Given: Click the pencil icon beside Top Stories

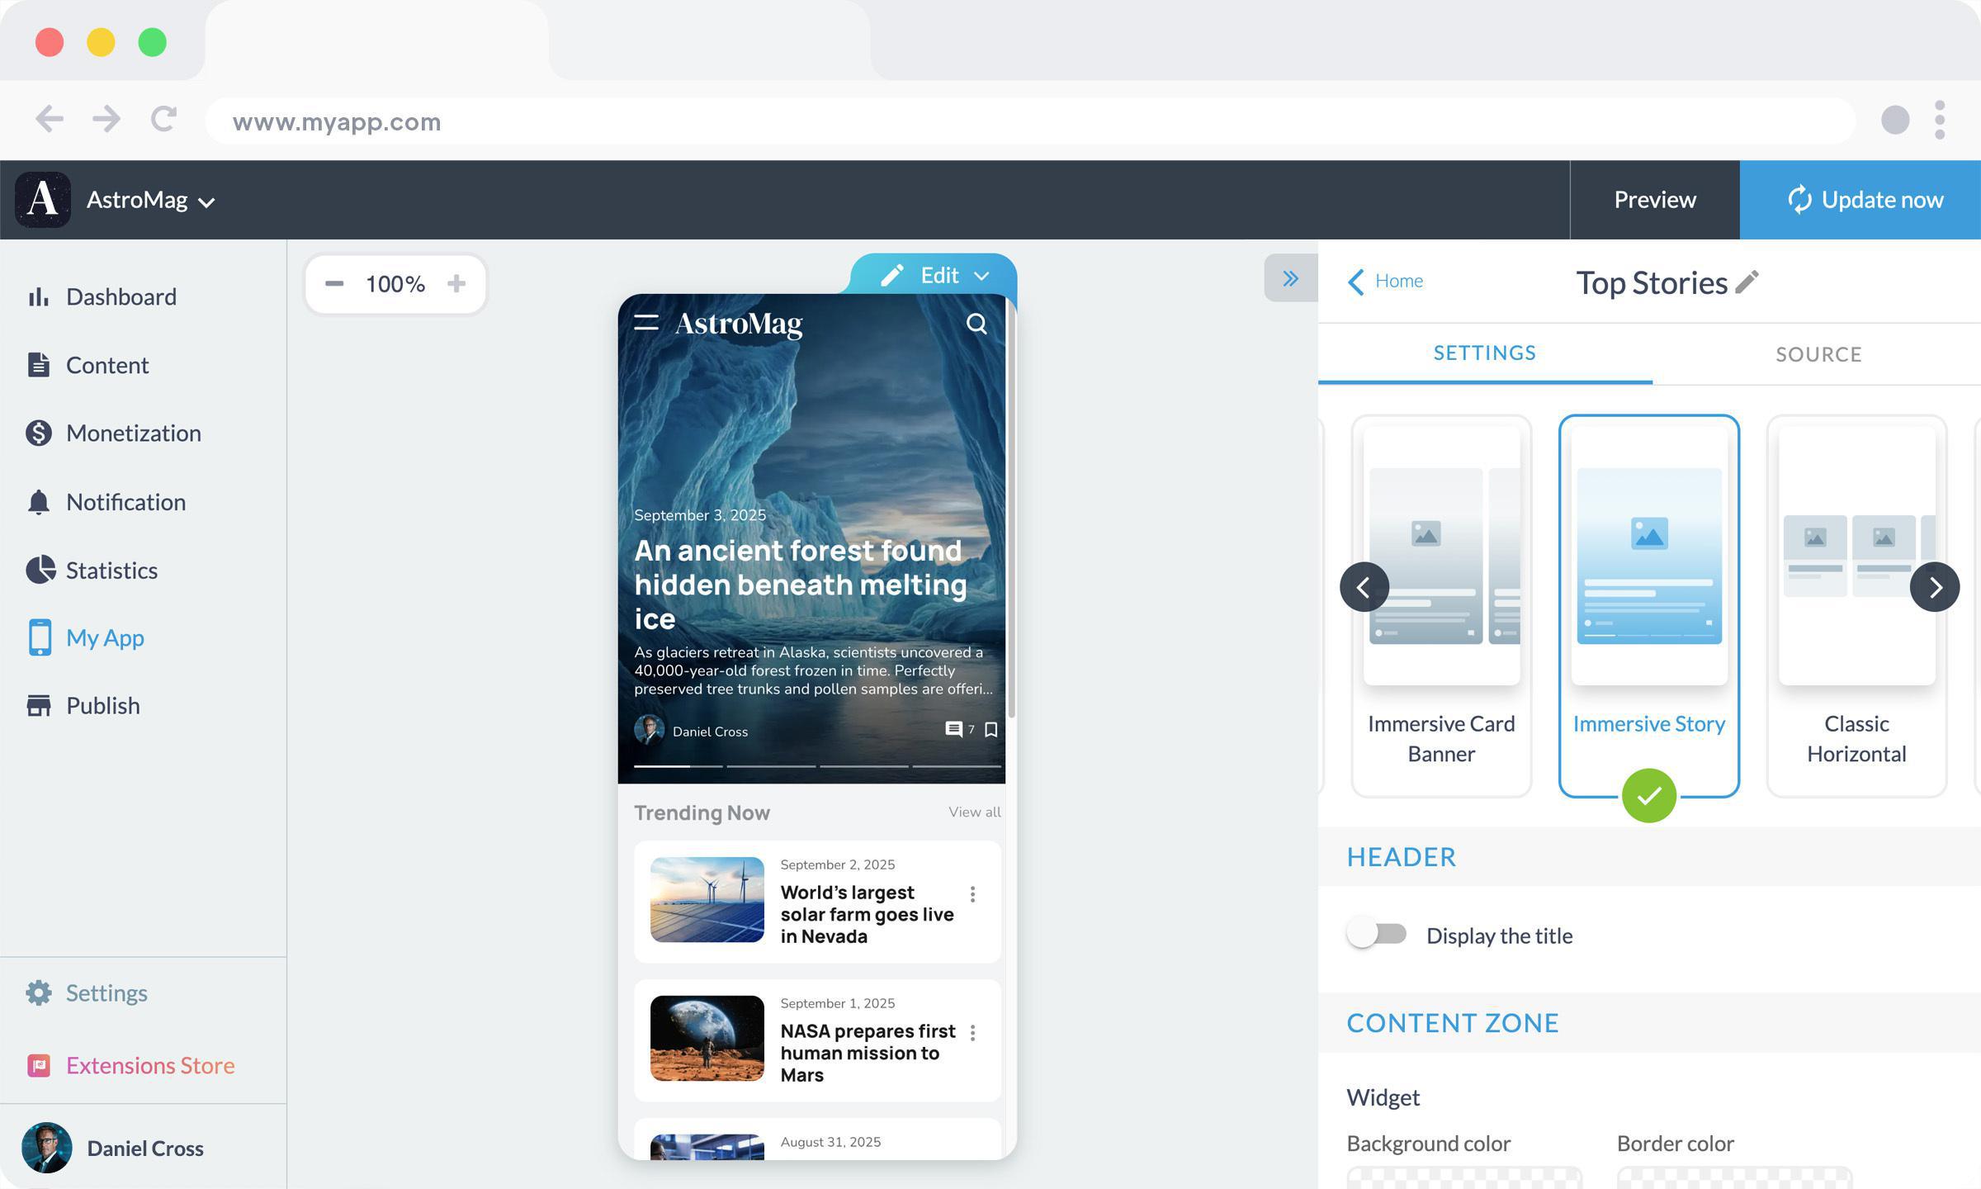Looking at the screenshot, I should click(1747, 282).
